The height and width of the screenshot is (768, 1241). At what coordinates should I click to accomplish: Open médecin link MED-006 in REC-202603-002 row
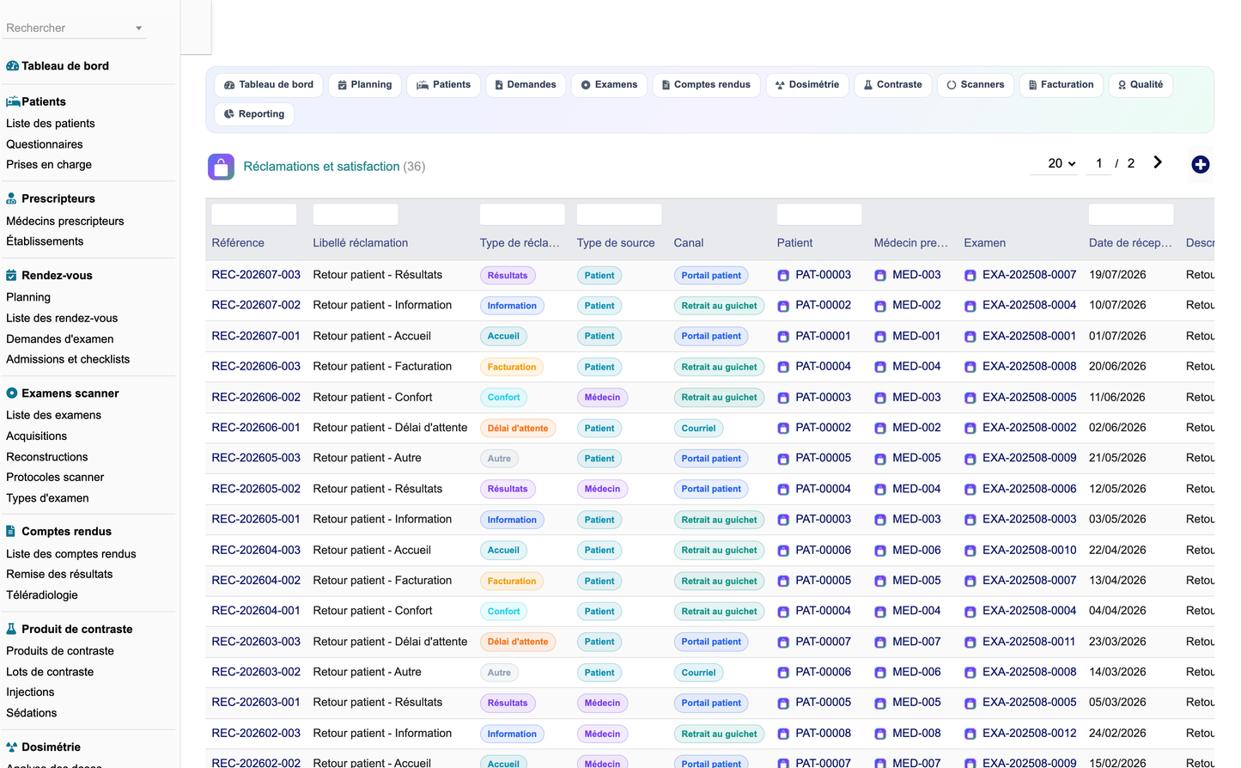pyautogui.click(x=916, y=673)
